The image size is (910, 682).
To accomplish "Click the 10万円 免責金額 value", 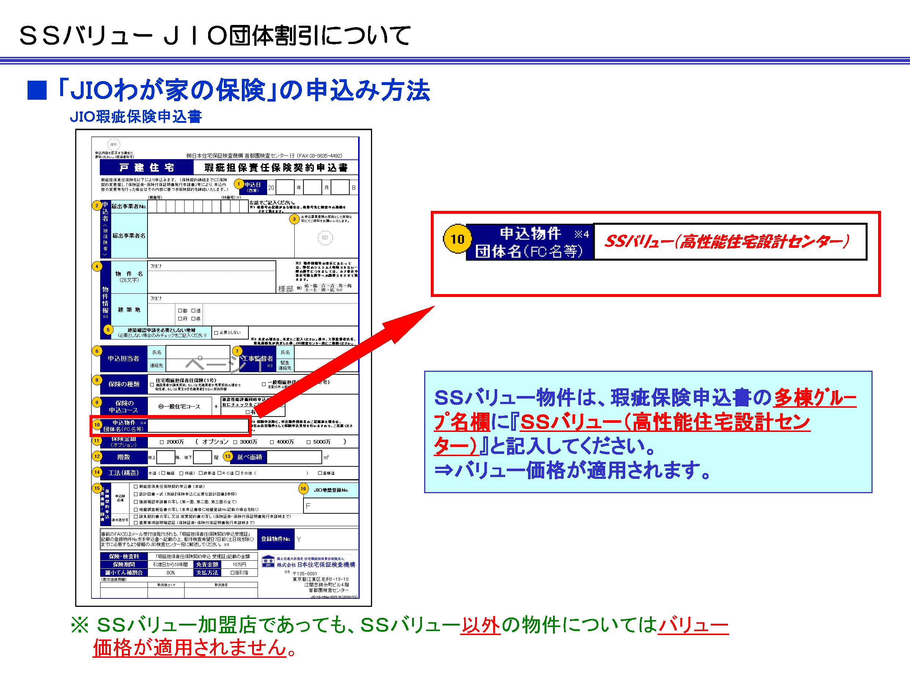I will pos(240,565).
